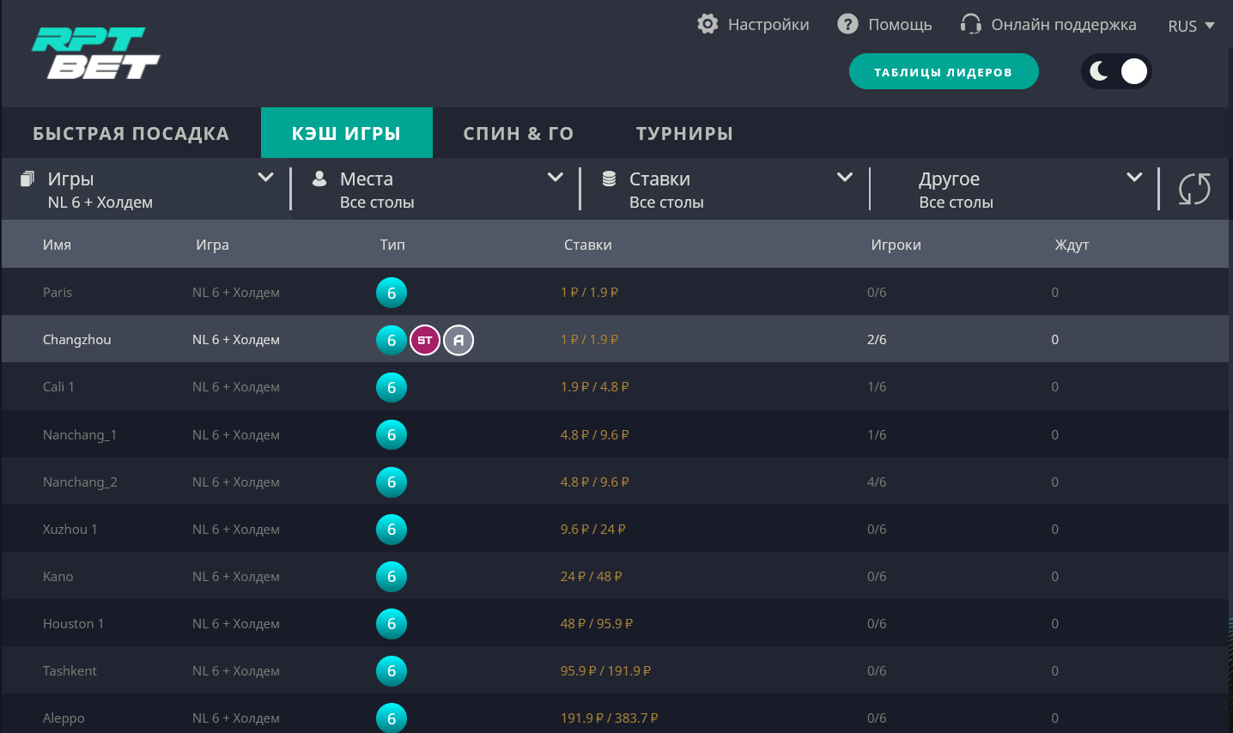This screenshot has width=1233, height=733.
Task: Click the help question mark icon
Action: (847, 24)
